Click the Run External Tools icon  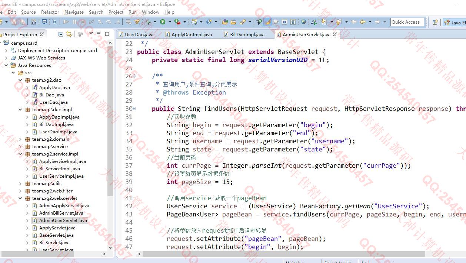[177, 22]
